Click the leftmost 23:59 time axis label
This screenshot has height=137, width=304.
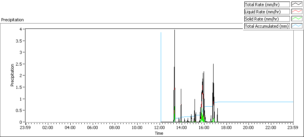point(26,128)
